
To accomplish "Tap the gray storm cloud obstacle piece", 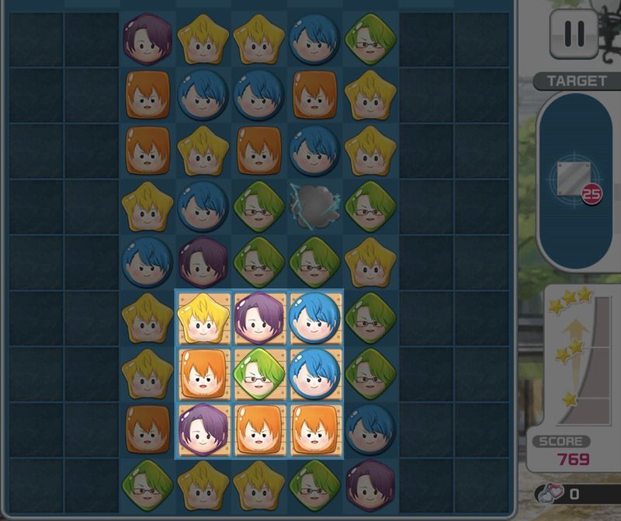I will point(314,206).
